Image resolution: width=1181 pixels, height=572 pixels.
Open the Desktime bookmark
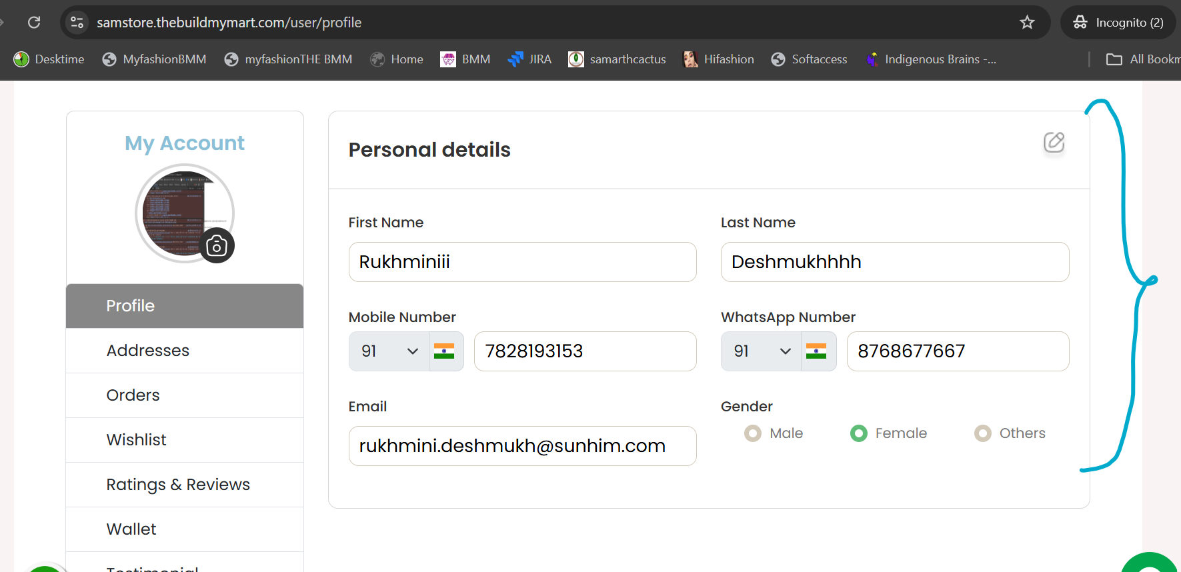click(49, 59)
